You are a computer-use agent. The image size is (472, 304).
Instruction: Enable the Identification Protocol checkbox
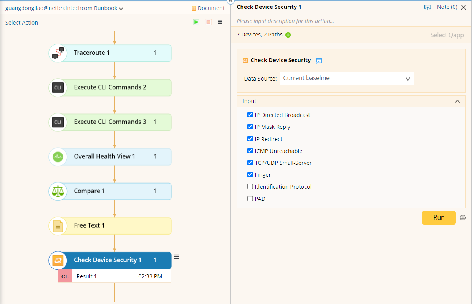tap(250, 186)
